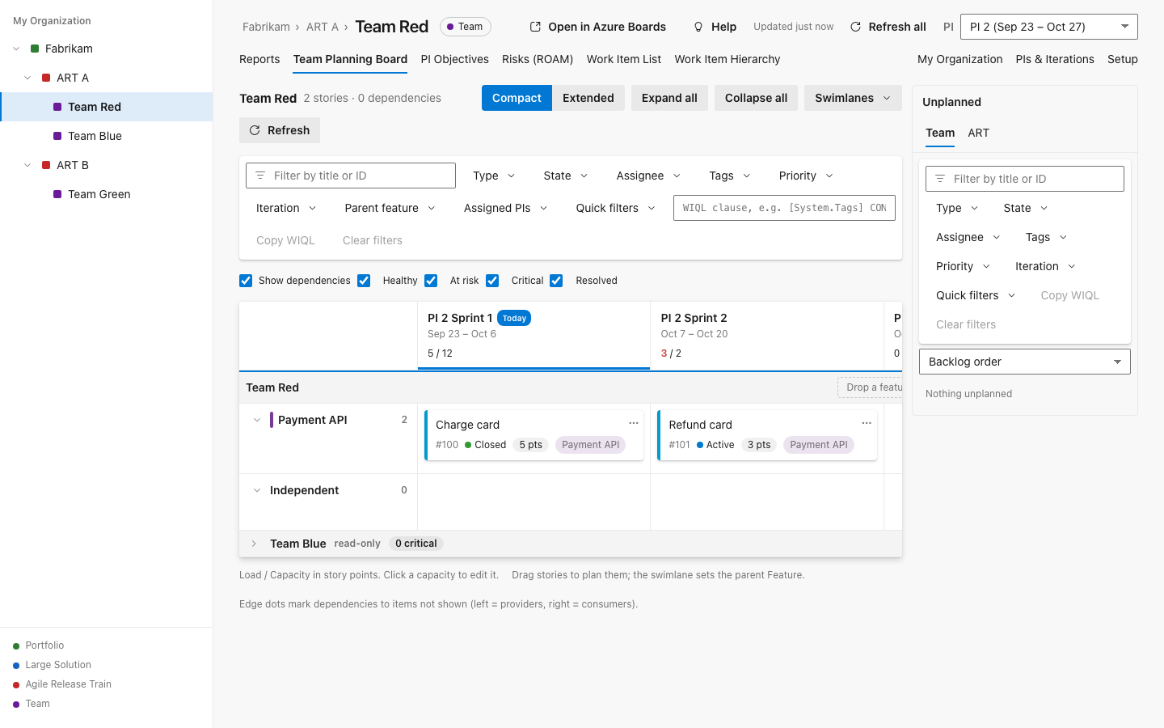Viewport: 1164px width, 728px height.
Task: Collapse the Independent swimlane
Action: tap(257, 490)
